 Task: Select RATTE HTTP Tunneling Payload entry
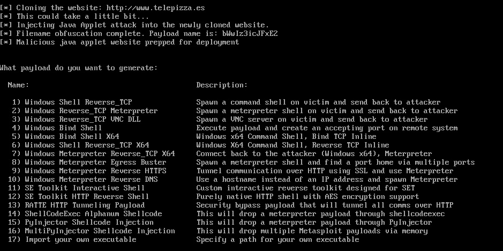[x=85, y=205]
